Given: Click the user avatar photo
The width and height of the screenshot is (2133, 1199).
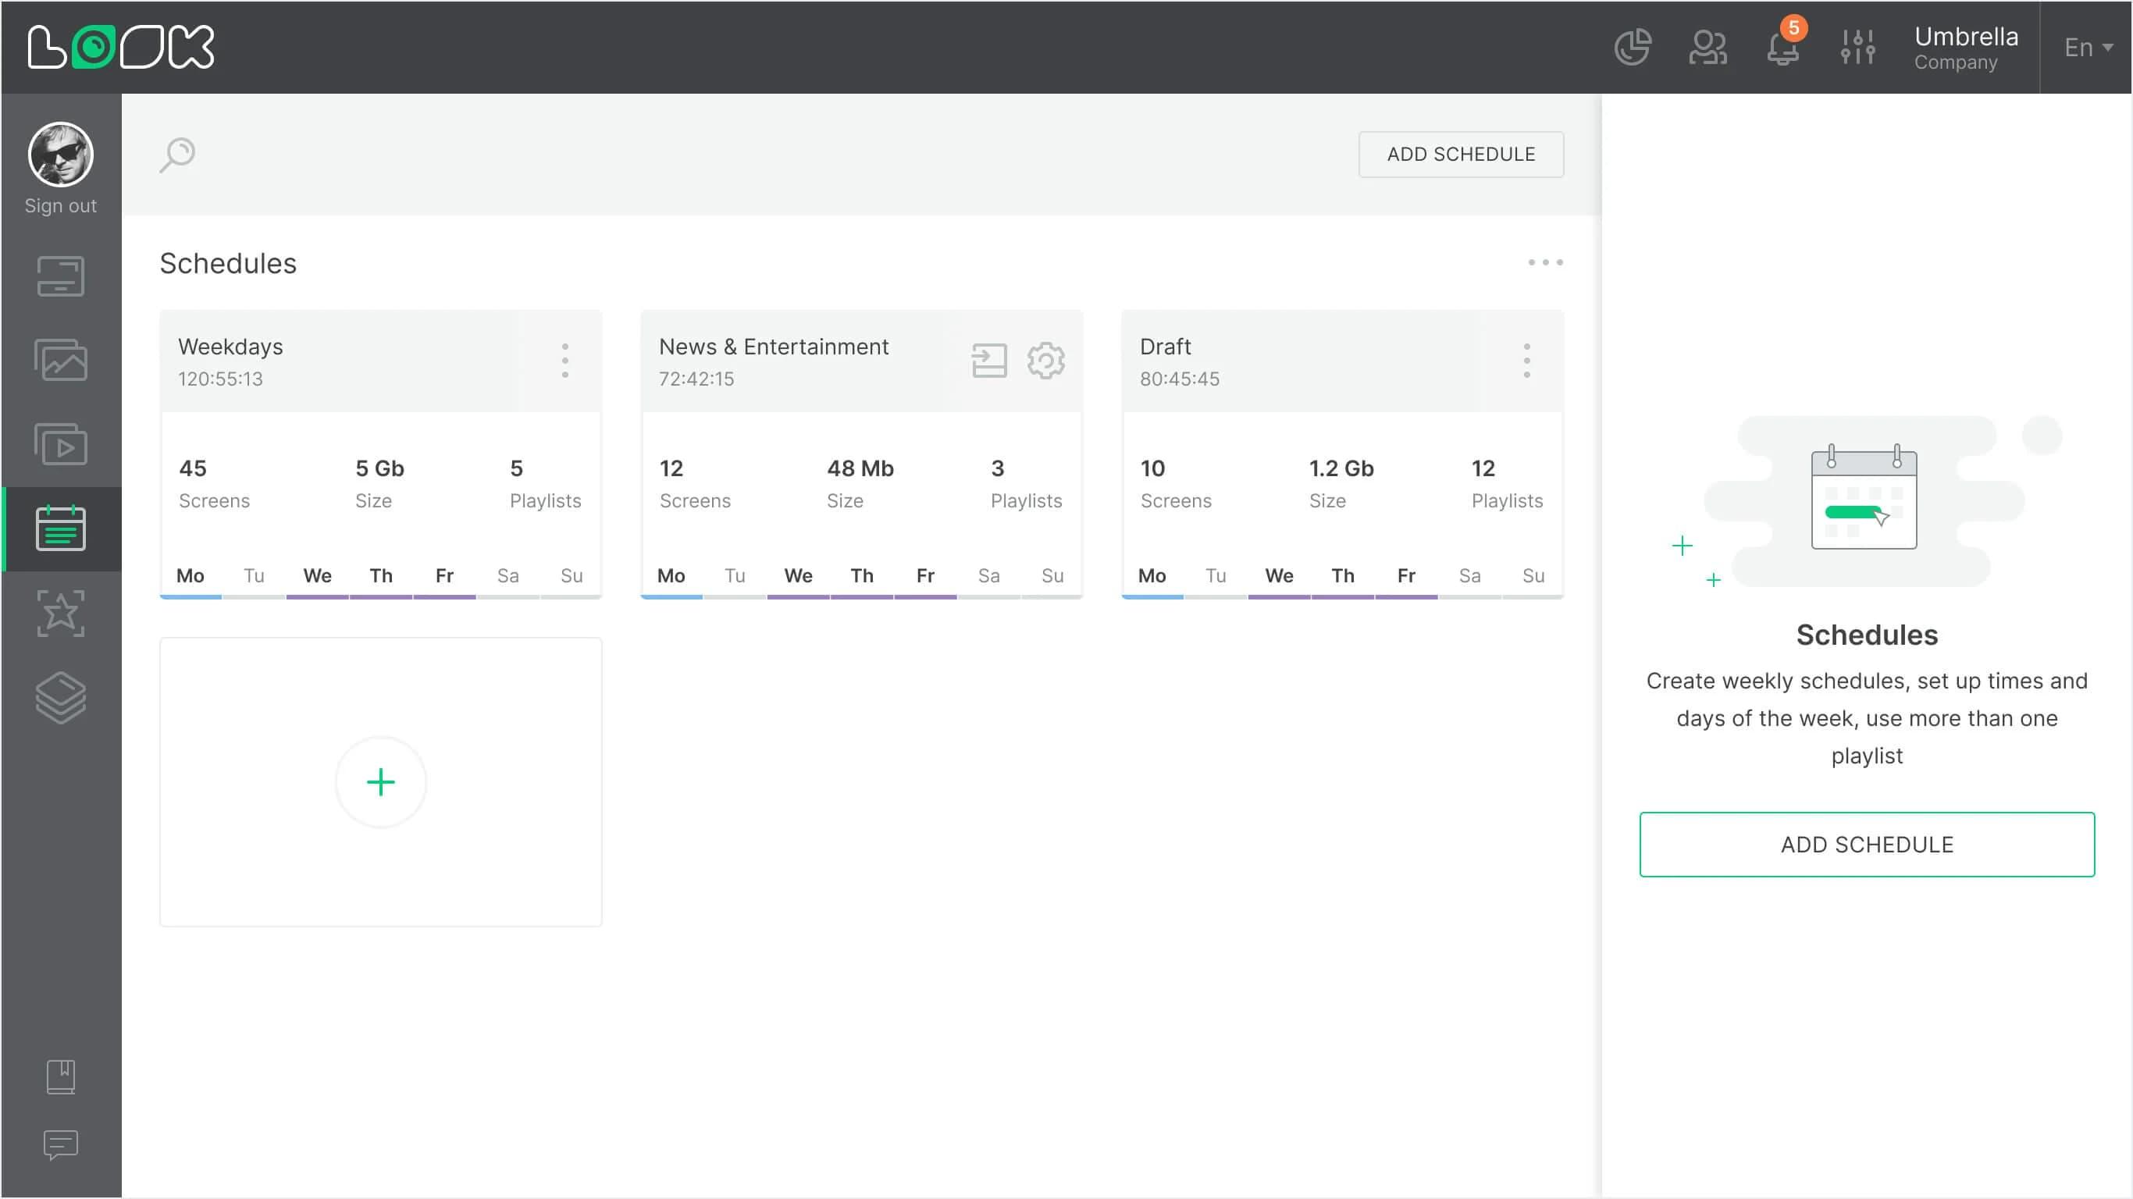Looking at the screenshot, I should point(60,154).
